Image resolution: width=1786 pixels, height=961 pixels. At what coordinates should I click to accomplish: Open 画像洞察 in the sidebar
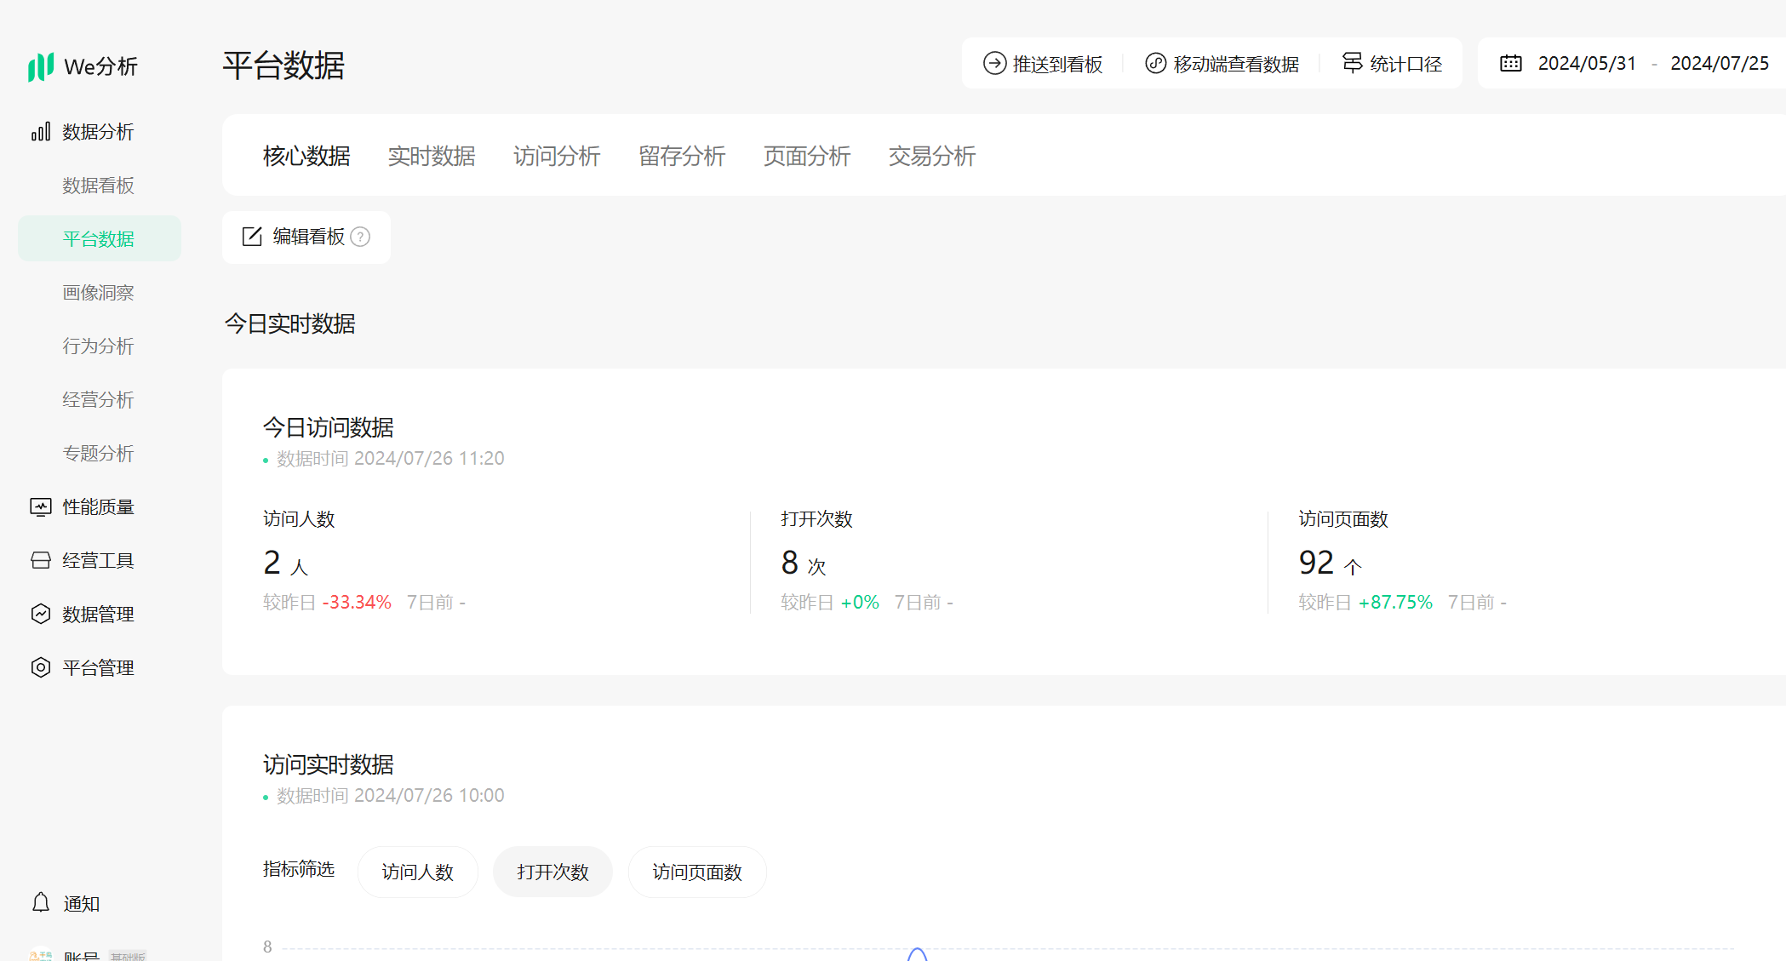(98, 293)
